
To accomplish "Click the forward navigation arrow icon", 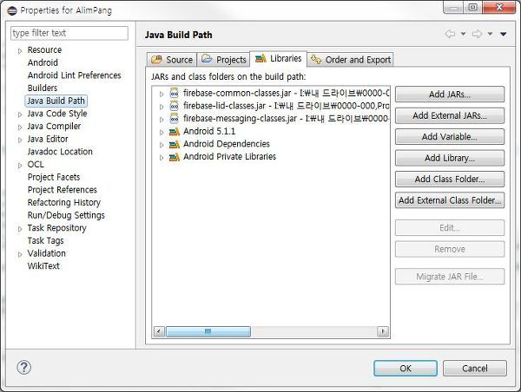I will point(477,34).
